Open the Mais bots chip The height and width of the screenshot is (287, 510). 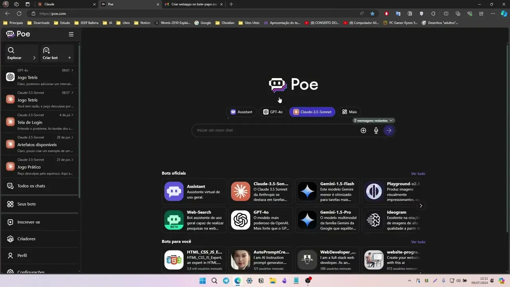click(349, 112)
